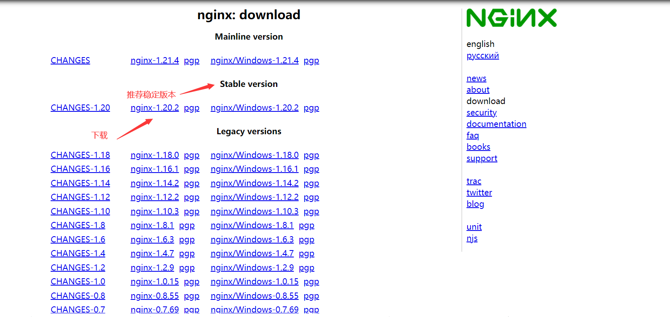Open CHANGES-1.0 link
Image resolution: width=670 pixels, height=317 pixels.
pos(78,282)
